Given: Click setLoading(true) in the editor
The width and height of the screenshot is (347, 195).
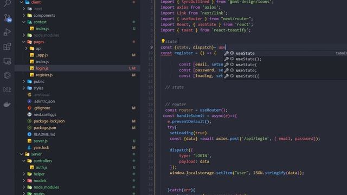Looking at the screenshot, I should tap(188, 133).
